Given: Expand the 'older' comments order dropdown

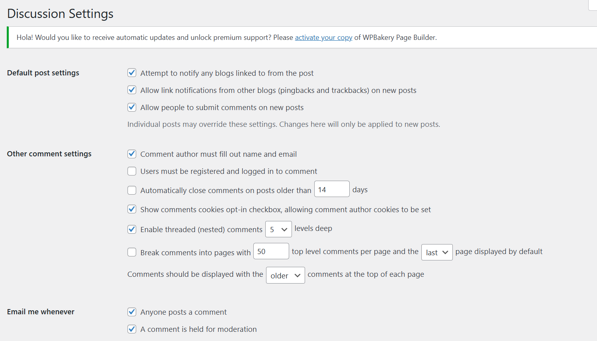Looking at the screenshot, I should [285, 276].
